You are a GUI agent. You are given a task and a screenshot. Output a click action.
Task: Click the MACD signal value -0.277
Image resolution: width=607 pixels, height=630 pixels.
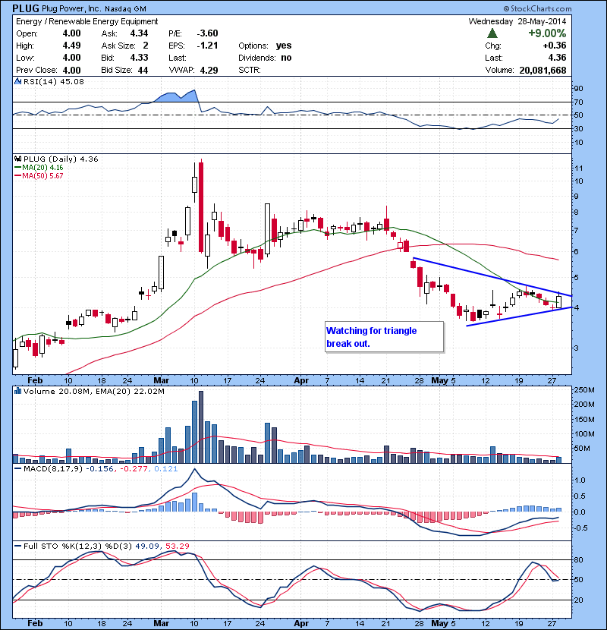[134, 469]
